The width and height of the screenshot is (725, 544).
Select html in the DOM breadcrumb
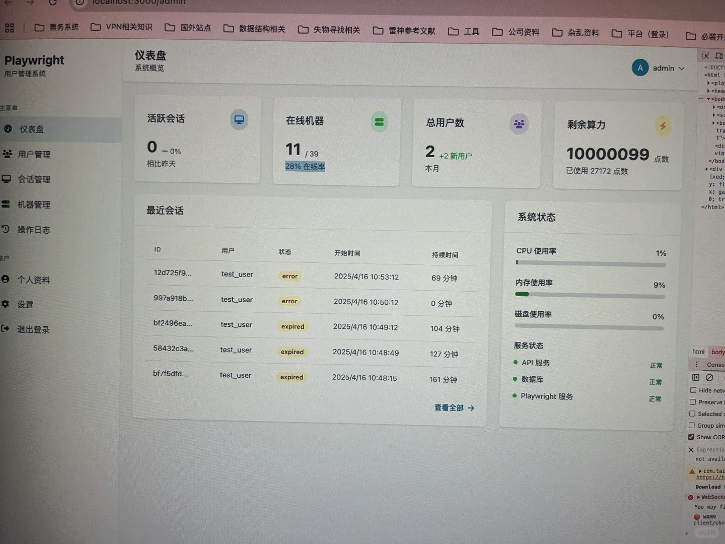(698, 352)
